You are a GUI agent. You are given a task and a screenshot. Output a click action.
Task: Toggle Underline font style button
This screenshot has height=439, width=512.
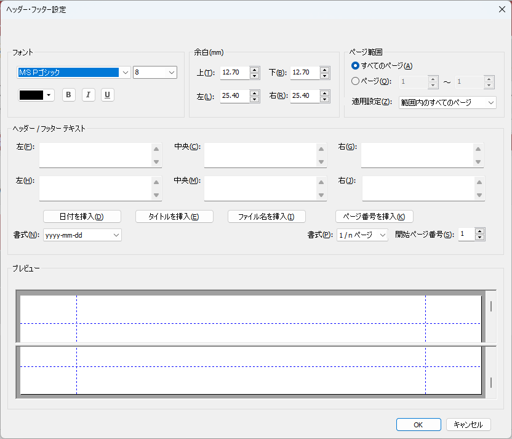click(108, 95)
